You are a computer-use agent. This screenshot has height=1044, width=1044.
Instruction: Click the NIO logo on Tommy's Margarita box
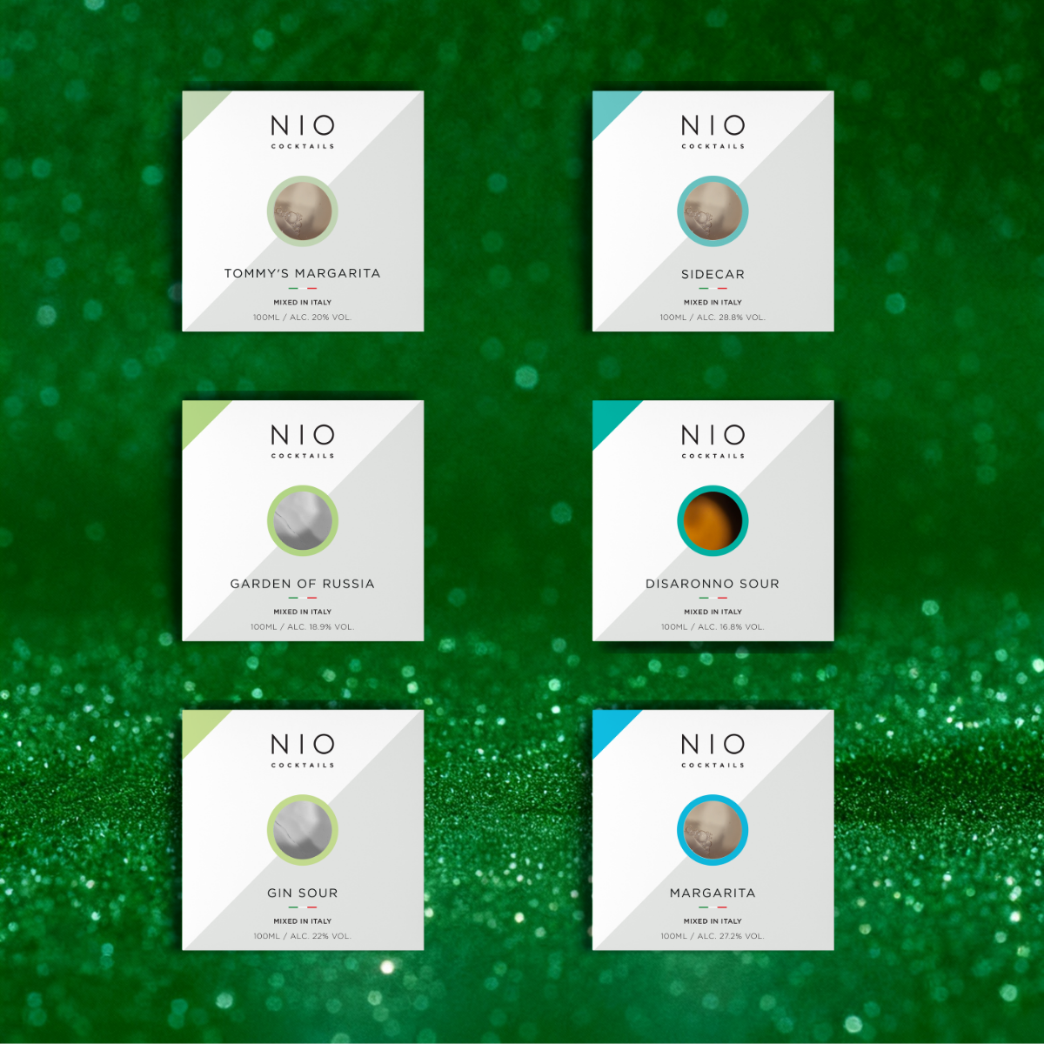coord(302,126)
